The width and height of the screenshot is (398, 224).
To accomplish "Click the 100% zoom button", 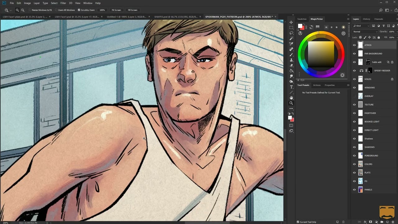I will pos(102,10).
